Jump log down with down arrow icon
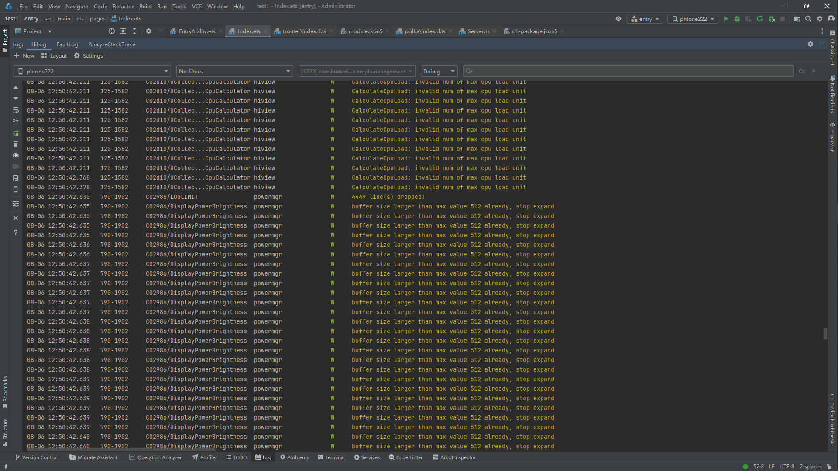Viewport: 838px width, 471px height. coord(16,99)
